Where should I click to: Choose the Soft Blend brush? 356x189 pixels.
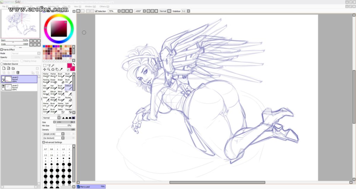pyautogui.click(x=68, y=105)
